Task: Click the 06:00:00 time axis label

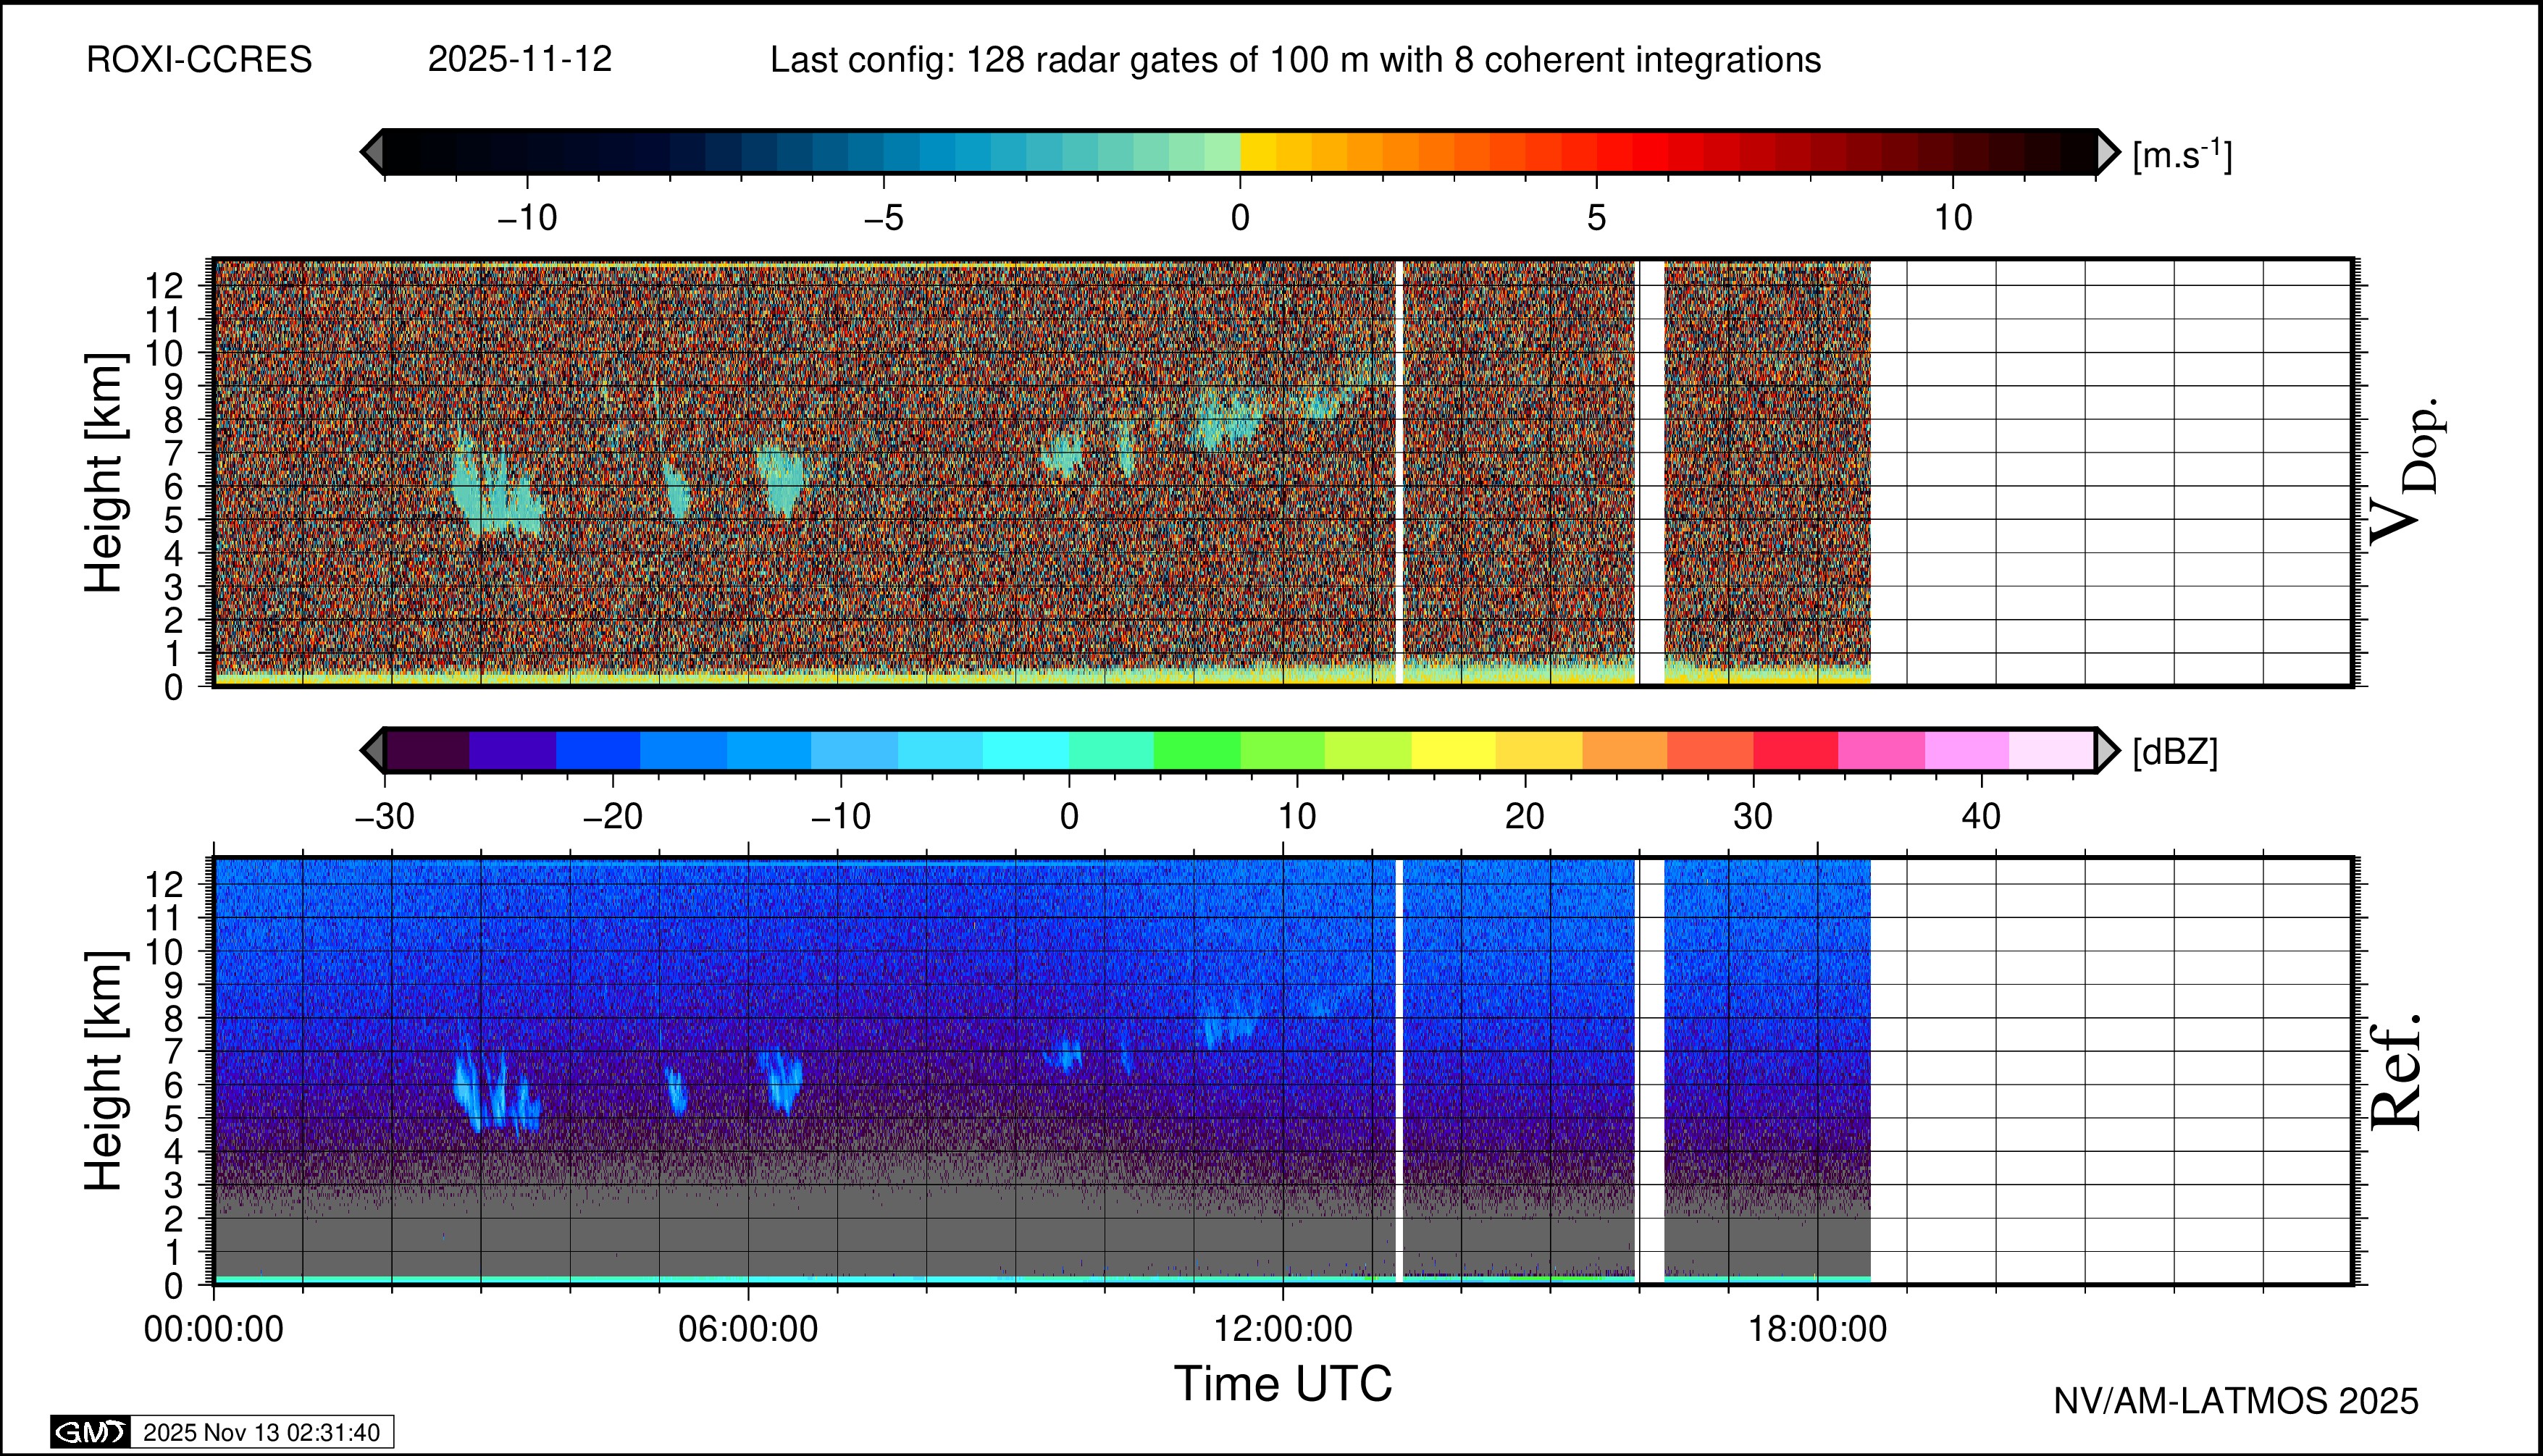Action: tap(748, 1330)
